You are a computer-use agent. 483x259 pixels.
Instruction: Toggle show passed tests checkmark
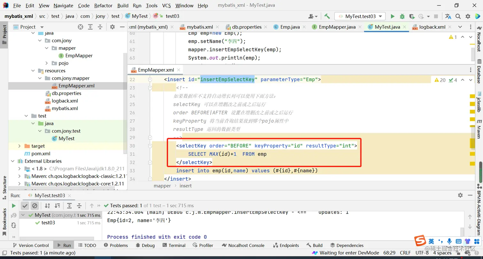coord(25,206)
